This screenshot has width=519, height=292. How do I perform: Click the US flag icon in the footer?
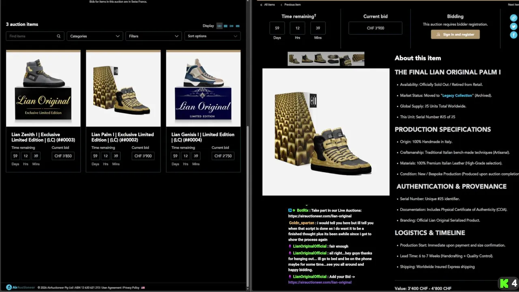point(143,288)
